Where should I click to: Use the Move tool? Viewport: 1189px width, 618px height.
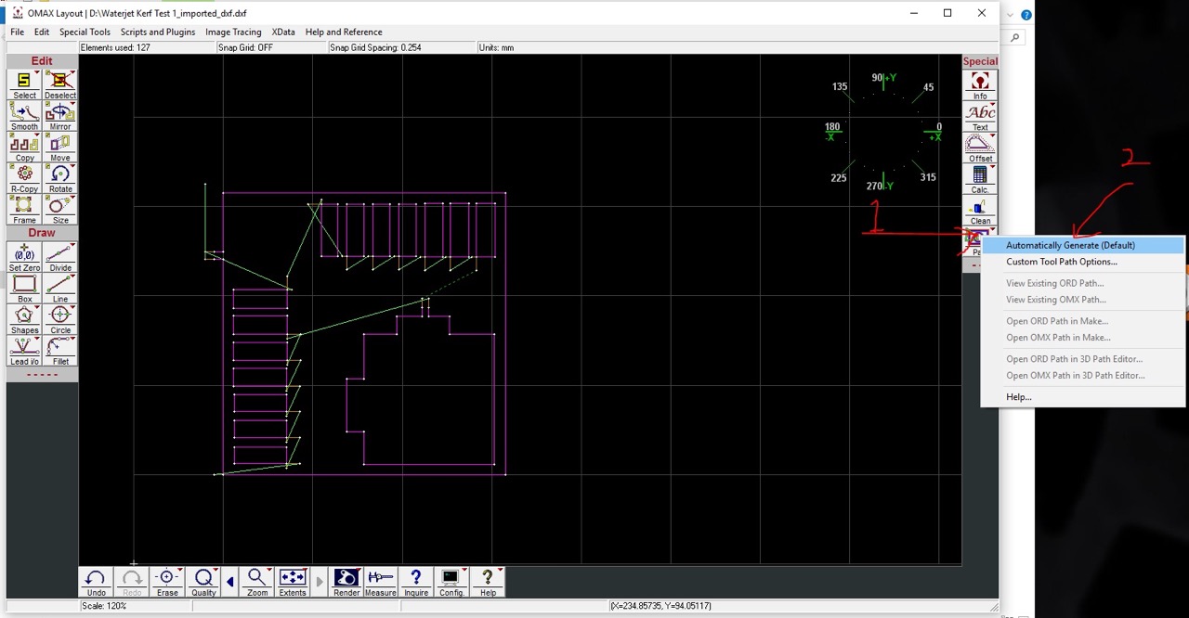pos(60,148)
